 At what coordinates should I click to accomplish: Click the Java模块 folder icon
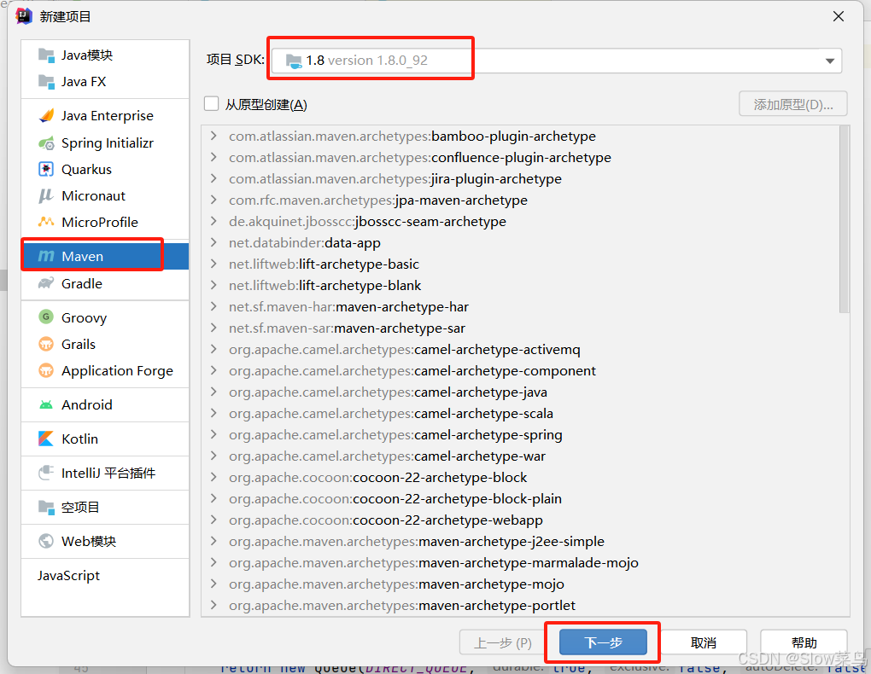tap(46, 55)
